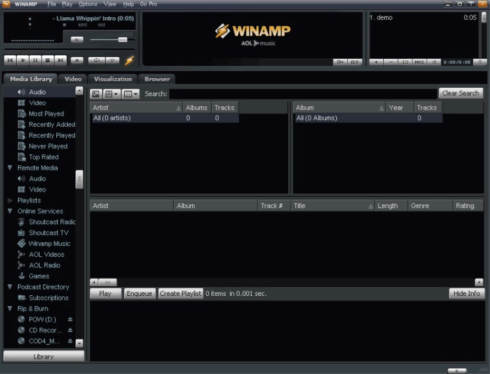Viewport: 490px width, 374px height.
Task: Toggle repeat mode on the player
Action: (112, 60)
